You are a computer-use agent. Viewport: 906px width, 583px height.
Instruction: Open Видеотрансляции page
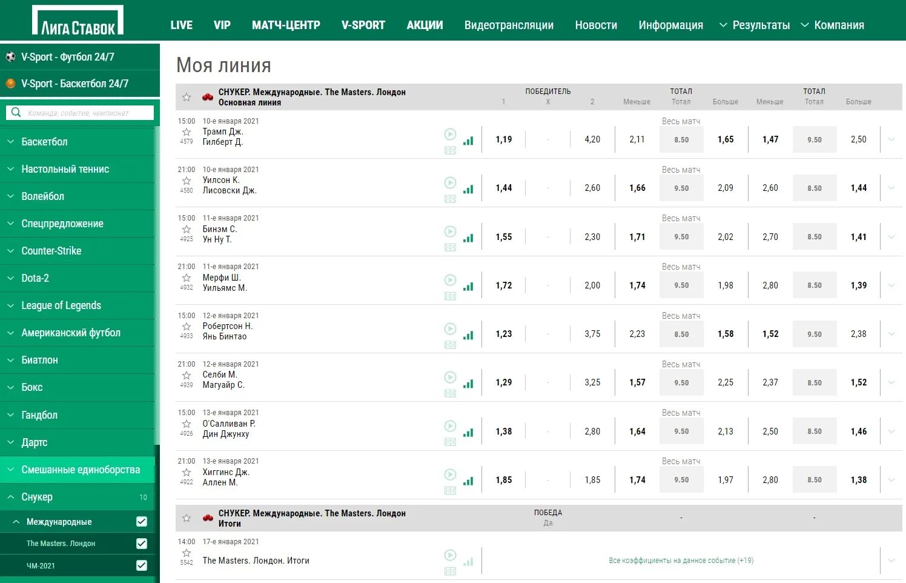click(509, 25)
